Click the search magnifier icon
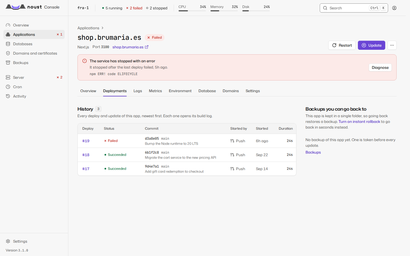 tap(325, 8)
